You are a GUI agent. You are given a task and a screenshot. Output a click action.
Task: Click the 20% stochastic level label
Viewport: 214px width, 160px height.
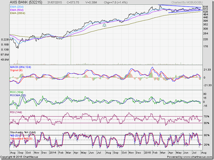207,145
